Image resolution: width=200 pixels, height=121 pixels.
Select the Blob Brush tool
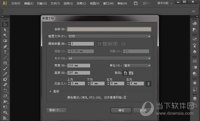coord(5,80)
